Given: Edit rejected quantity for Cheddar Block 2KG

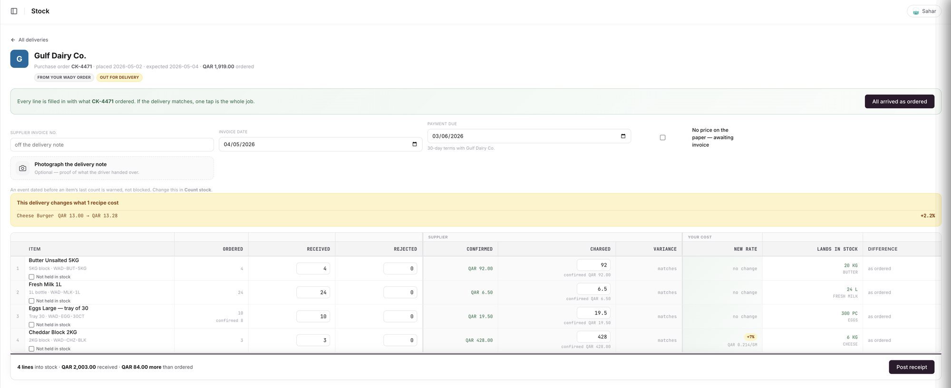Looking at the screenshot, I should (400, 341).
